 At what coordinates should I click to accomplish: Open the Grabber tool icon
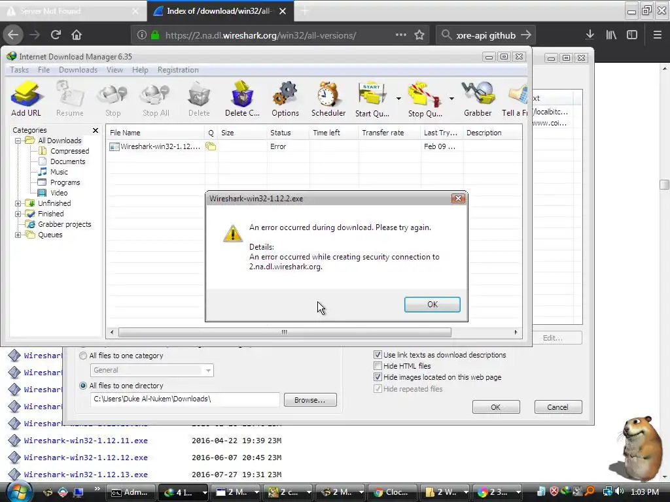point(478,99)
